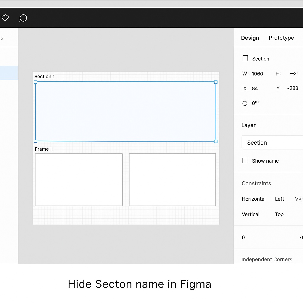Select the Frame 1 label on canvas
Viewport: 303px width, 303px height.
click(x=43, y=149)
